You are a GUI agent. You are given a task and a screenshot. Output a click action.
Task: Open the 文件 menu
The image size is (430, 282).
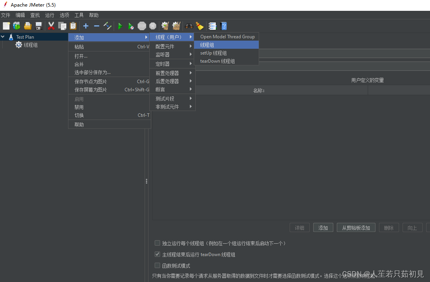5,15
